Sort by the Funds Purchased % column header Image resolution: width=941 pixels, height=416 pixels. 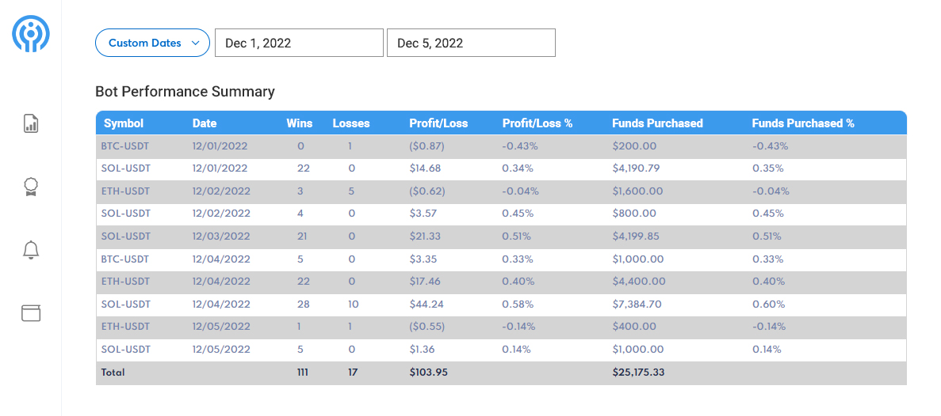803,123
